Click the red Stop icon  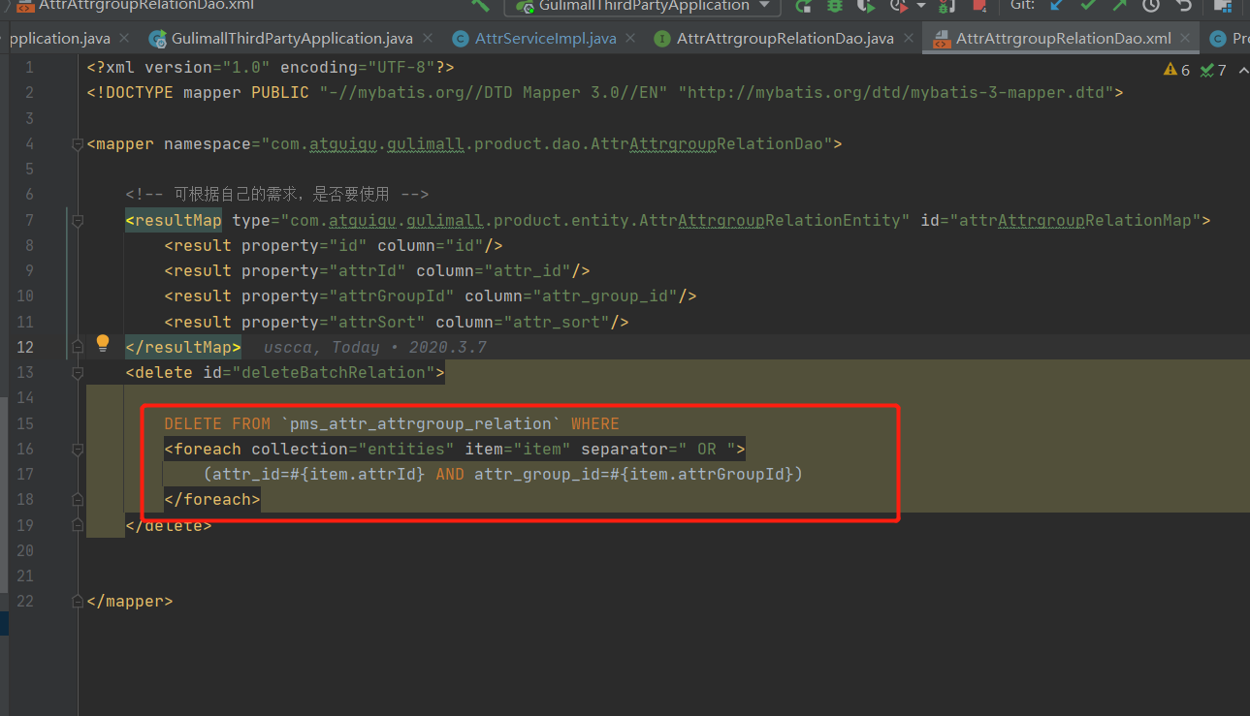point(979,5)
